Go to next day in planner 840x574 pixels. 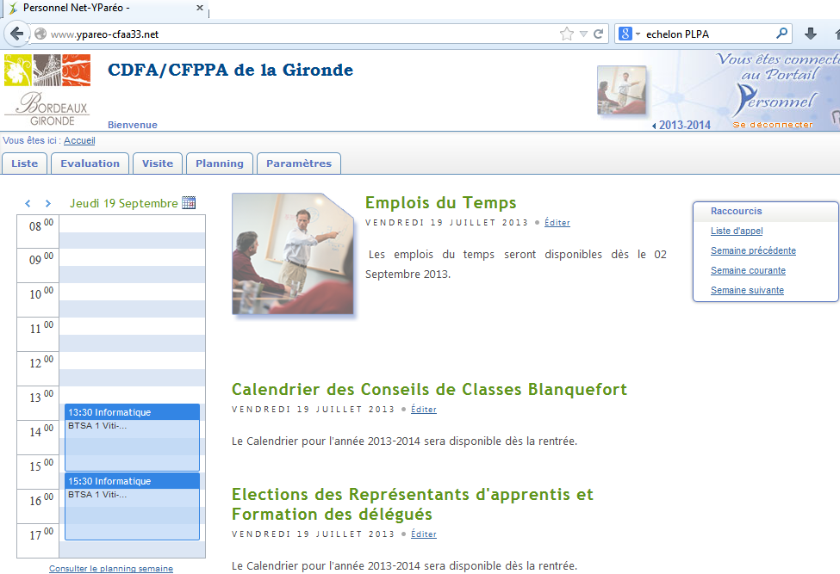point(48,204)
